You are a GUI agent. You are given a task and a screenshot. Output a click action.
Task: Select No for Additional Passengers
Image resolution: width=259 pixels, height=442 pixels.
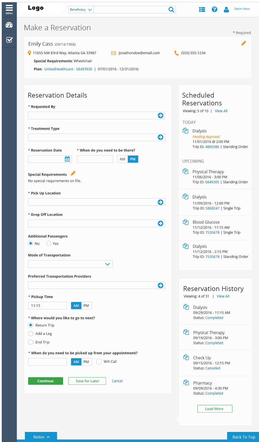[x=31, y=243]
